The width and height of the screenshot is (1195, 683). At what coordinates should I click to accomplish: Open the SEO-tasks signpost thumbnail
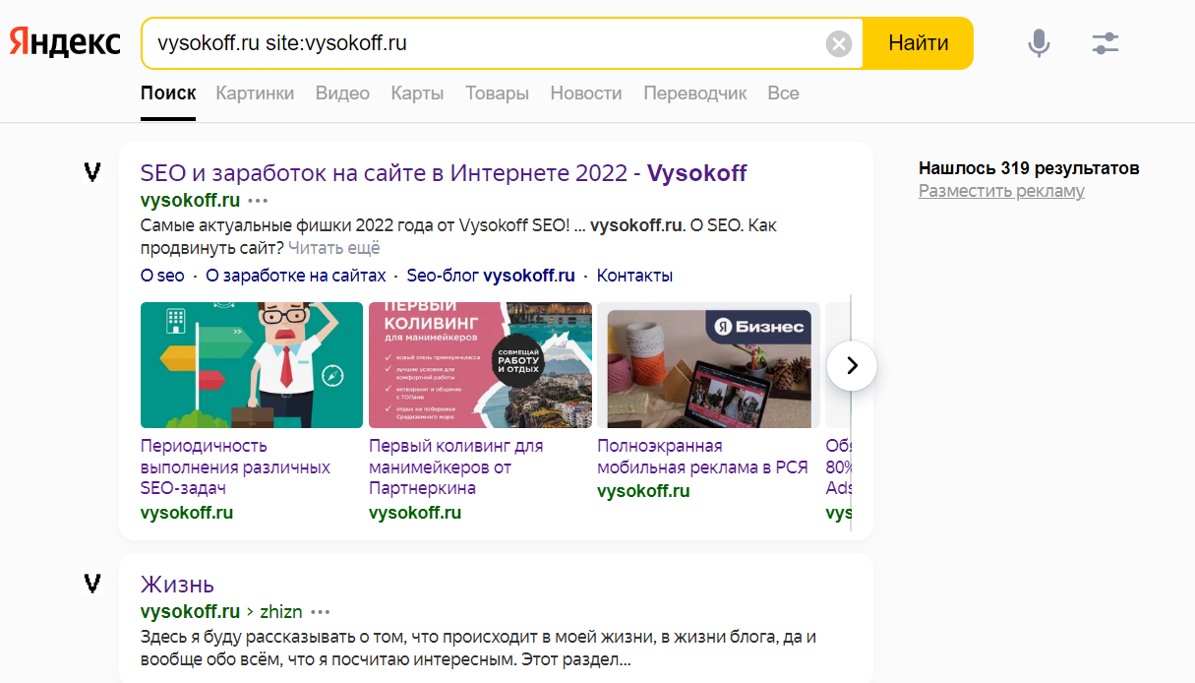tap(252, 365)
